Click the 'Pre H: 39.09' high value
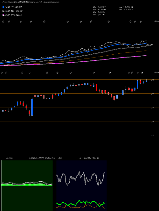 pos(100,10)
